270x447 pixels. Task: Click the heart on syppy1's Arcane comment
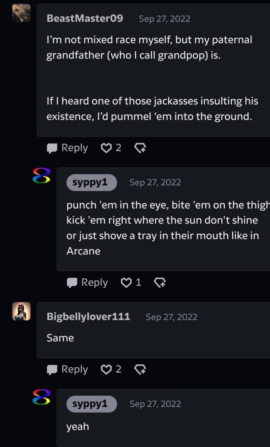tap(126, 283)
